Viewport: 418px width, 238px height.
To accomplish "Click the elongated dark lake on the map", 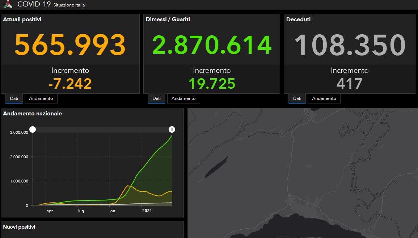I will pos(216,167).
